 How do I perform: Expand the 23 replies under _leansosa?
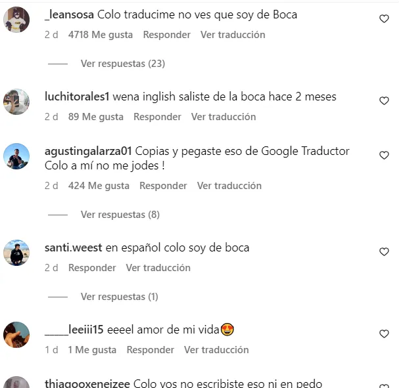pos(123,64)
